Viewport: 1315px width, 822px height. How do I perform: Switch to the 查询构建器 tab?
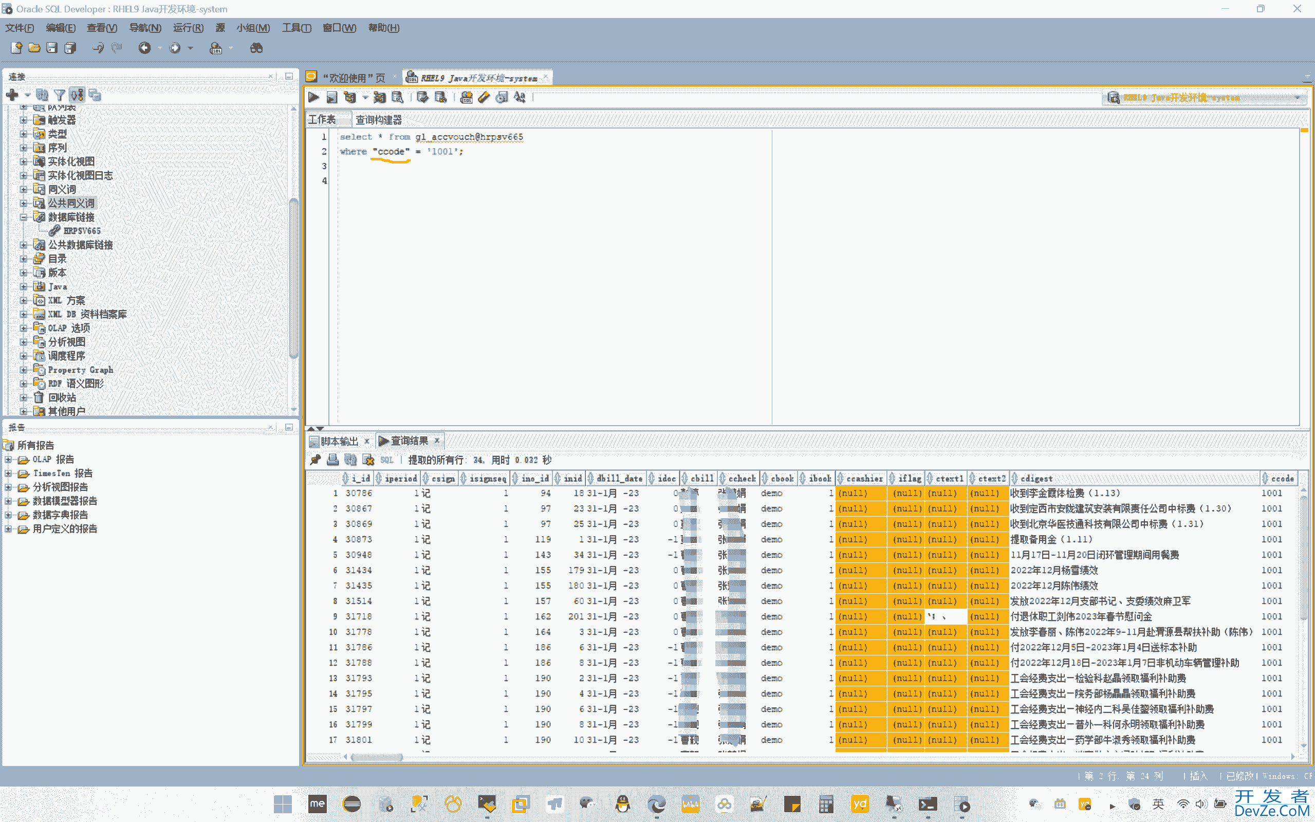pos(379,120)
